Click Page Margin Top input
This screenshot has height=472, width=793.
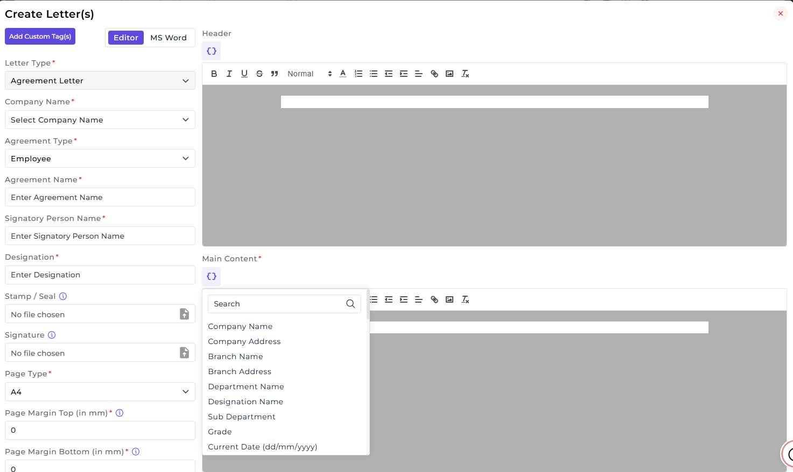(x=100, y=430)
